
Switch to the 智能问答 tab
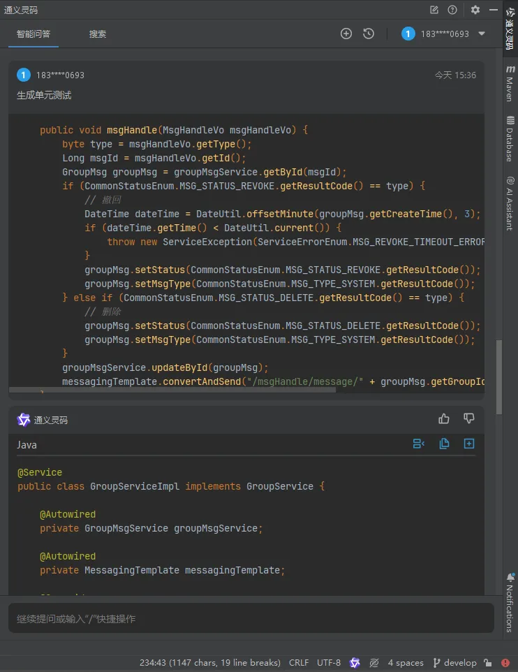tap(34, 34)
